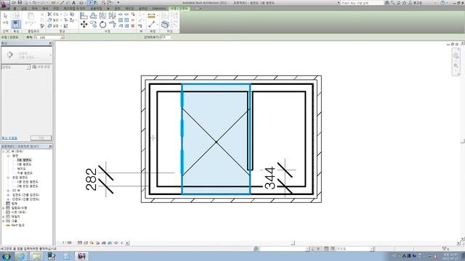
Task: Select 'Revit 링크' item in browser
Action: [x=17, y=225]
